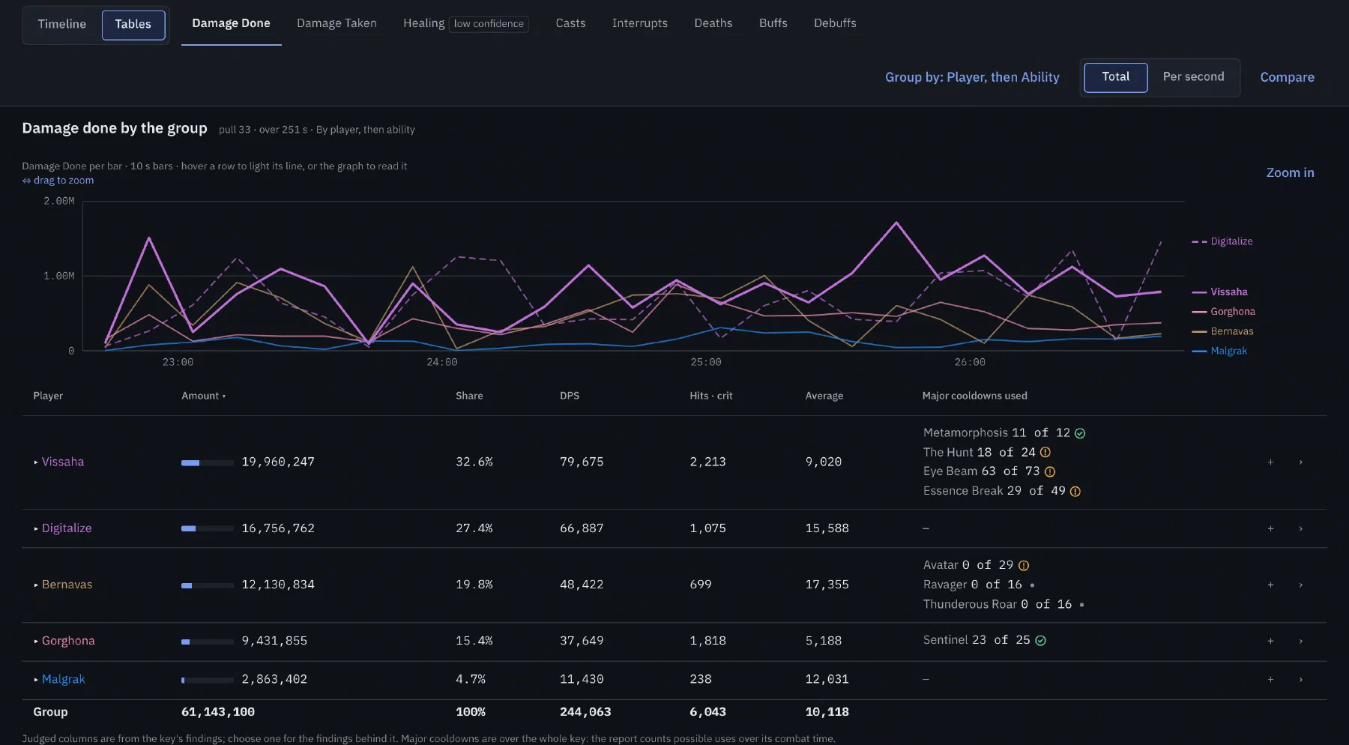Viewport: 1349px width, 745px height.
Task: Open Gorghona's details with the right chevron
Action: click(x=1300, y=641)
